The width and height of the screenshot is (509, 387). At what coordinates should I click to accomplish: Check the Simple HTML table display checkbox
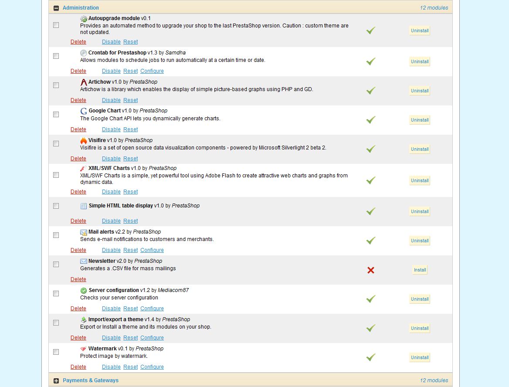pos(56,206)
